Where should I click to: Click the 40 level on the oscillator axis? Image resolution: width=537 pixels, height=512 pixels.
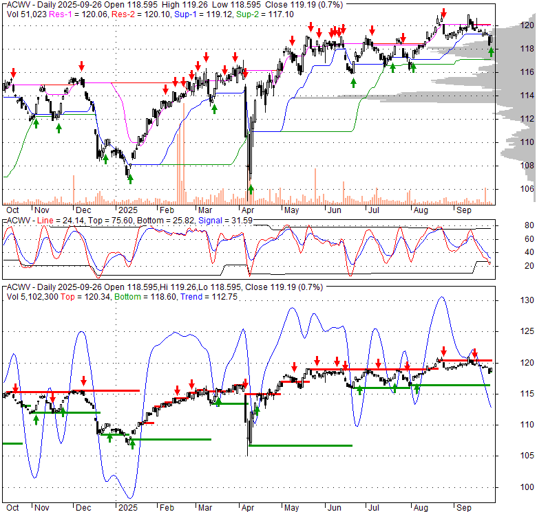point(529,253)
